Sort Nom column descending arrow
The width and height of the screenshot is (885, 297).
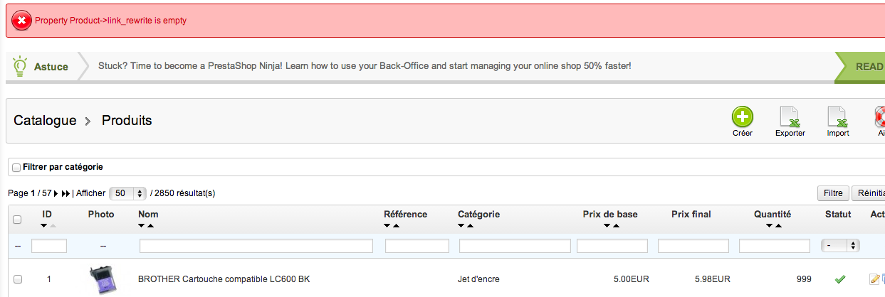142,226
